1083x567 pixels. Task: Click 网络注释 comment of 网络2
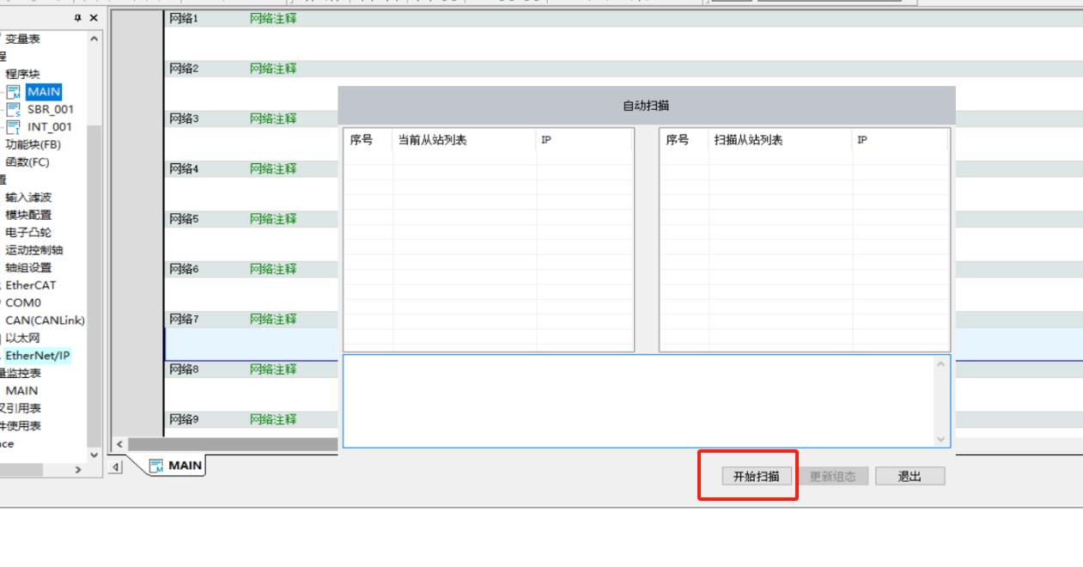click(273, 69)
